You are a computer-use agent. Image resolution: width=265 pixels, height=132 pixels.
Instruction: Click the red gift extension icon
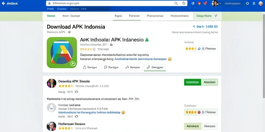pos(205,3)
